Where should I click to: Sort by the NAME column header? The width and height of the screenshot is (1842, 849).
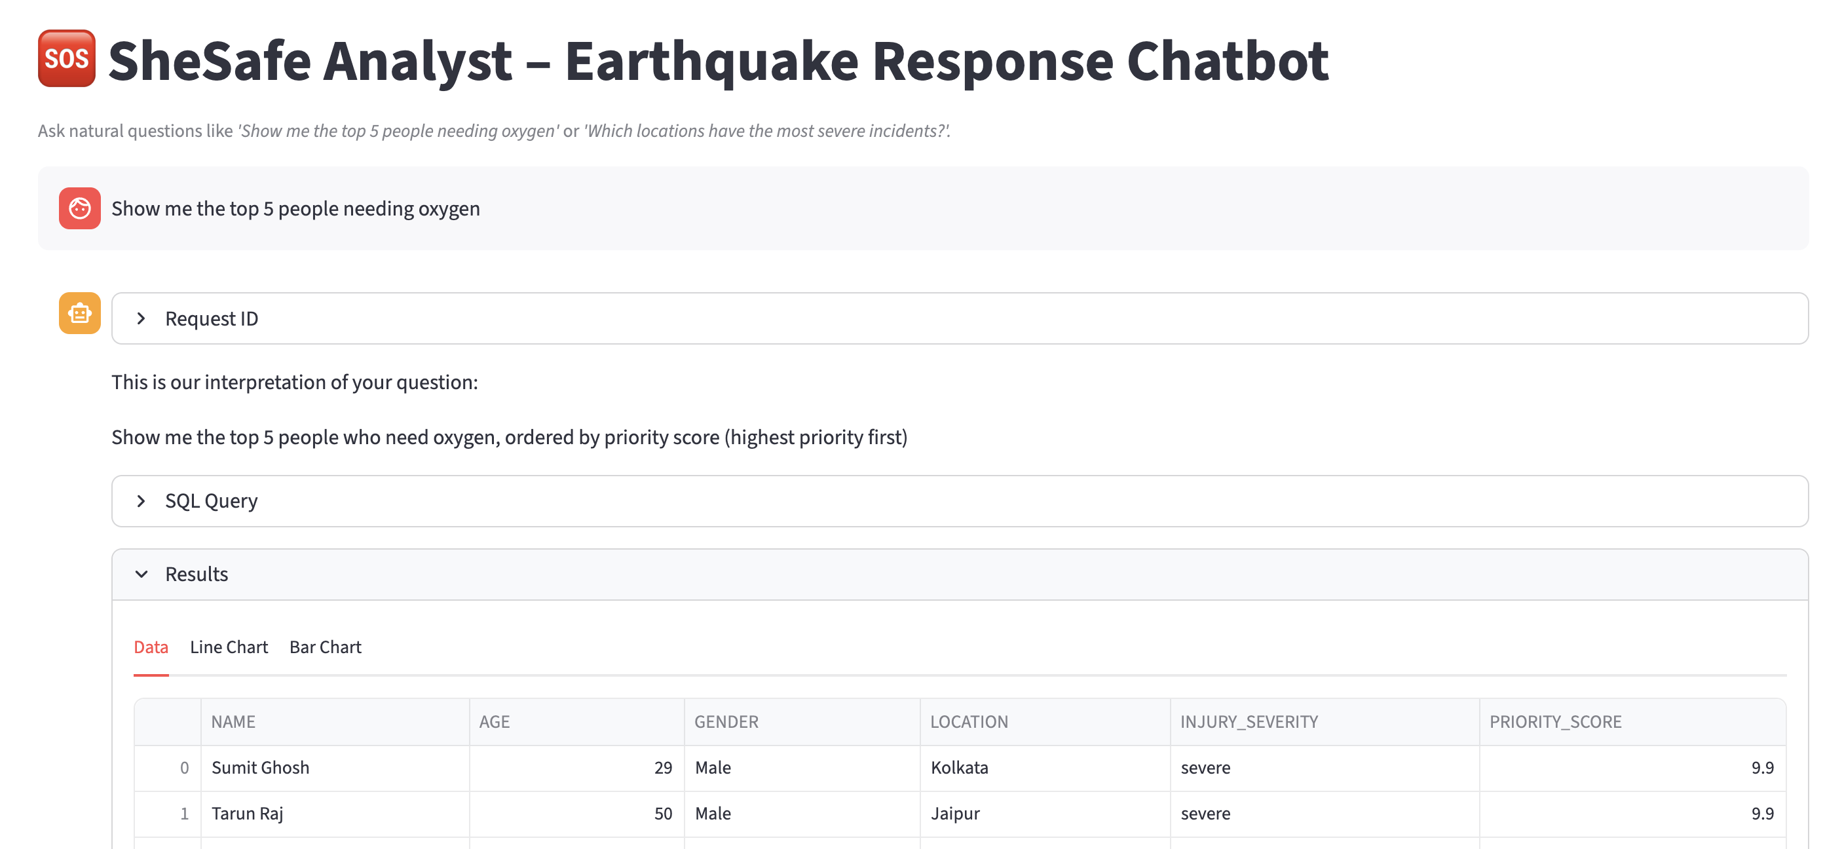coord(233,722)
